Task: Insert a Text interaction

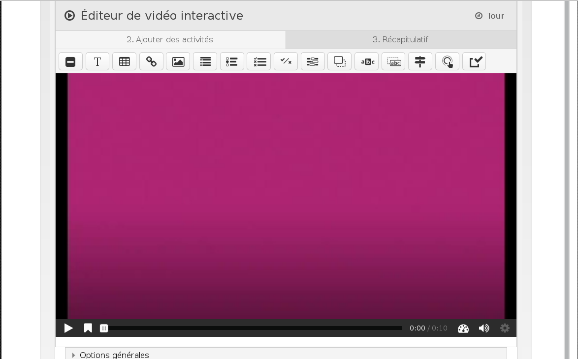Action: pos(97,61)
